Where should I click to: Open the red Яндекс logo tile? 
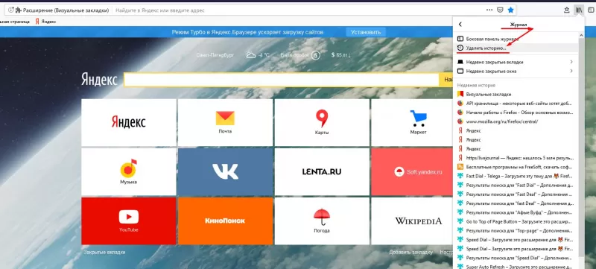(x=128, y=123)
